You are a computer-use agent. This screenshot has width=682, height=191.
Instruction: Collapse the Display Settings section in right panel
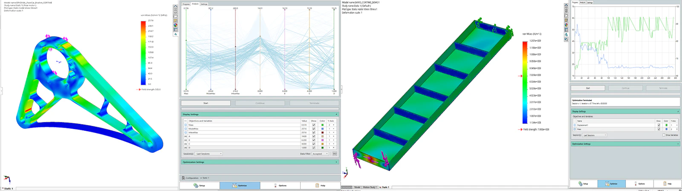(x=678, y=111)
